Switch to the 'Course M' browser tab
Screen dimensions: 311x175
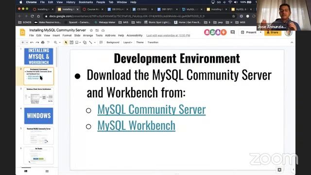93,9
